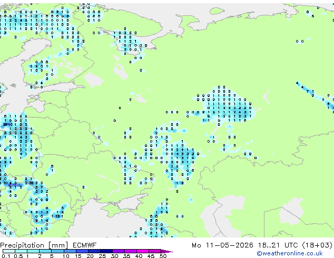This screenshot has height=258, width=334.
Task: Open the weatheronline.co.uk copyright link
Action: point(290,253)
